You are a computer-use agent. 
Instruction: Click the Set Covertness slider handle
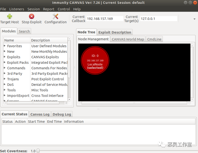coord(38,151)
